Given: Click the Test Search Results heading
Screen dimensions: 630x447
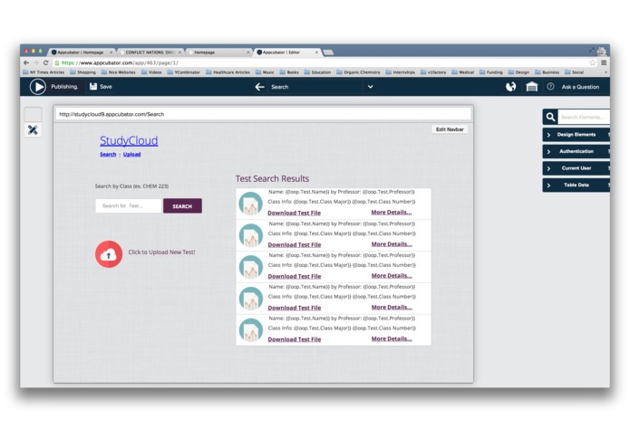Looking at the screenshot, I should tap(272, 179).
